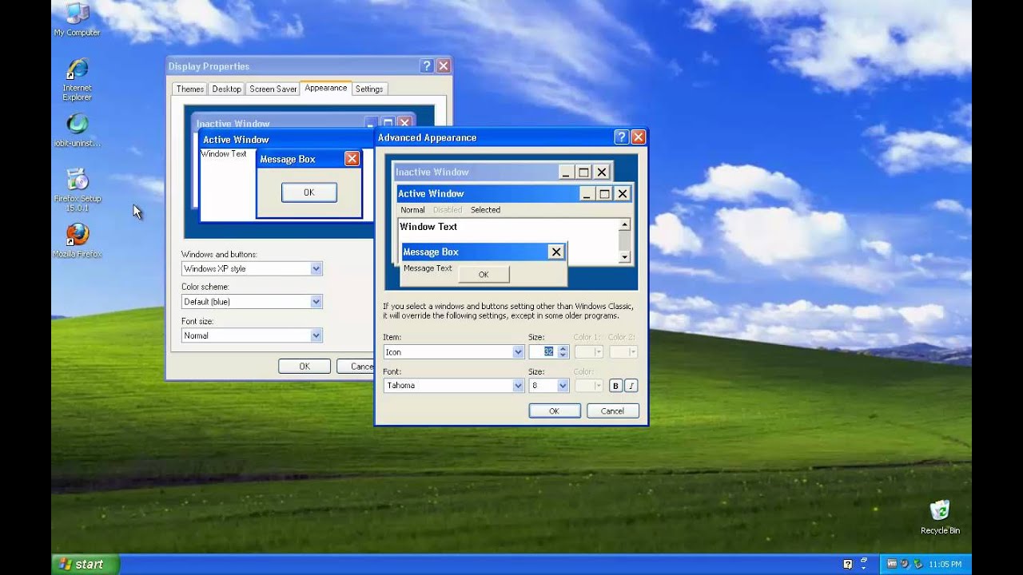Click Message Text label in preview

click(428, 268)
